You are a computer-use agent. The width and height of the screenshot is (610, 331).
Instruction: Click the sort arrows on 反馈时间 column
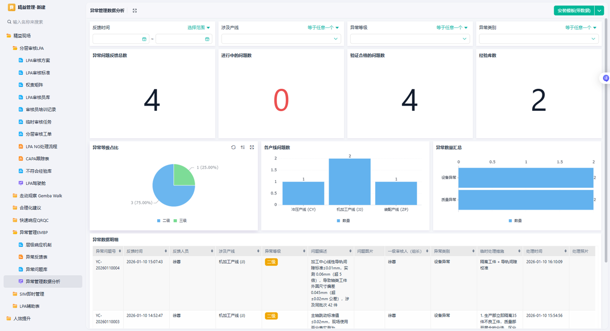click(166, 251)
